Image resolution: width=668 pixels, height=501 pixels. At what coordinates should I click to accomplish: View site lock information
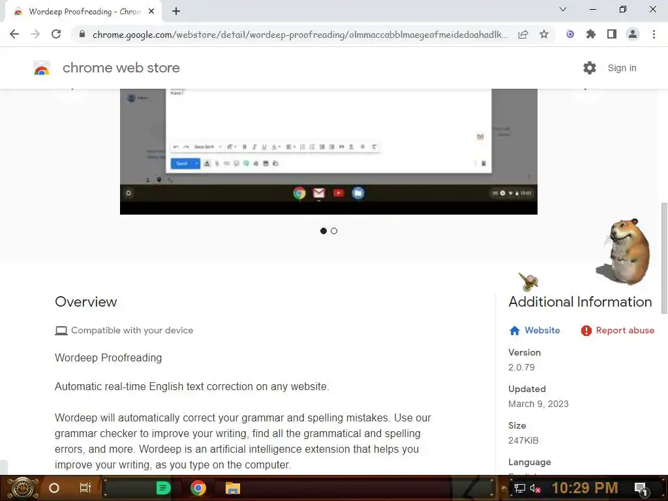82,34
